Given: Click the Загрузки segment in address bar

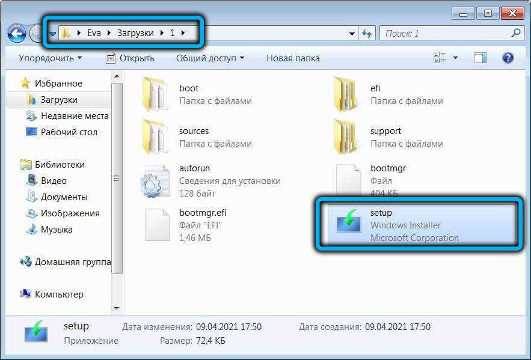Looking at the screenshot, I should pos(136,33).
